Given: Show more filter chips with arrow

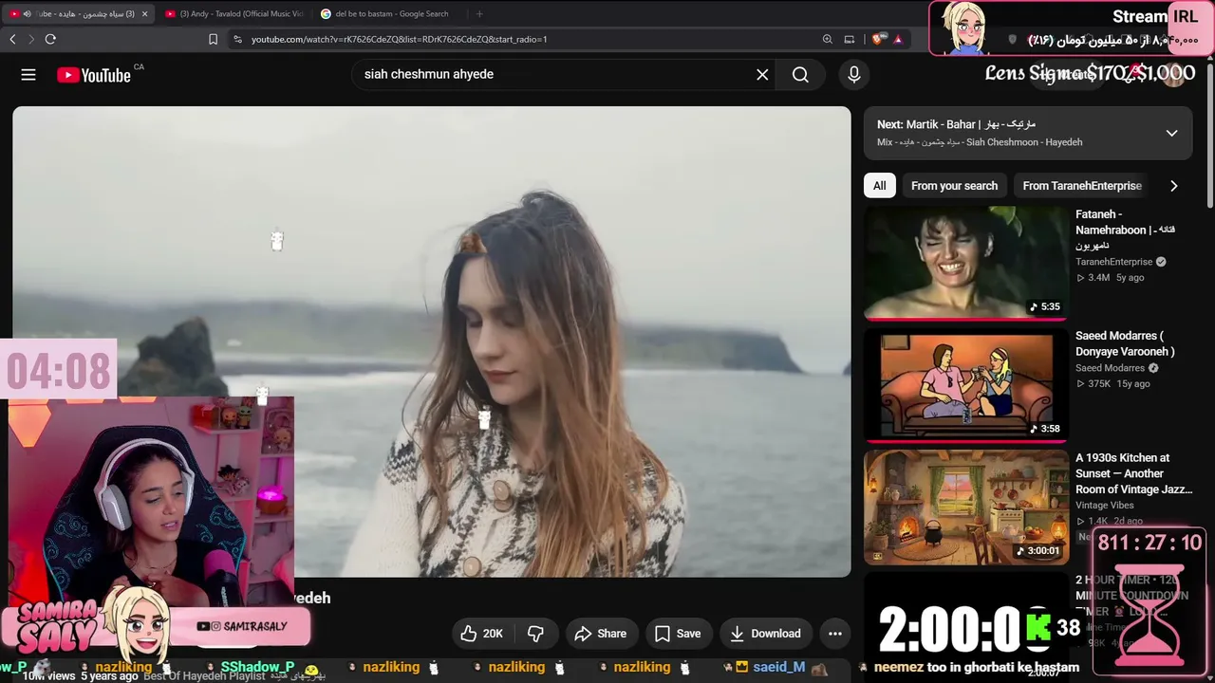Looking at the screenshot, I should coord(1173,186).
